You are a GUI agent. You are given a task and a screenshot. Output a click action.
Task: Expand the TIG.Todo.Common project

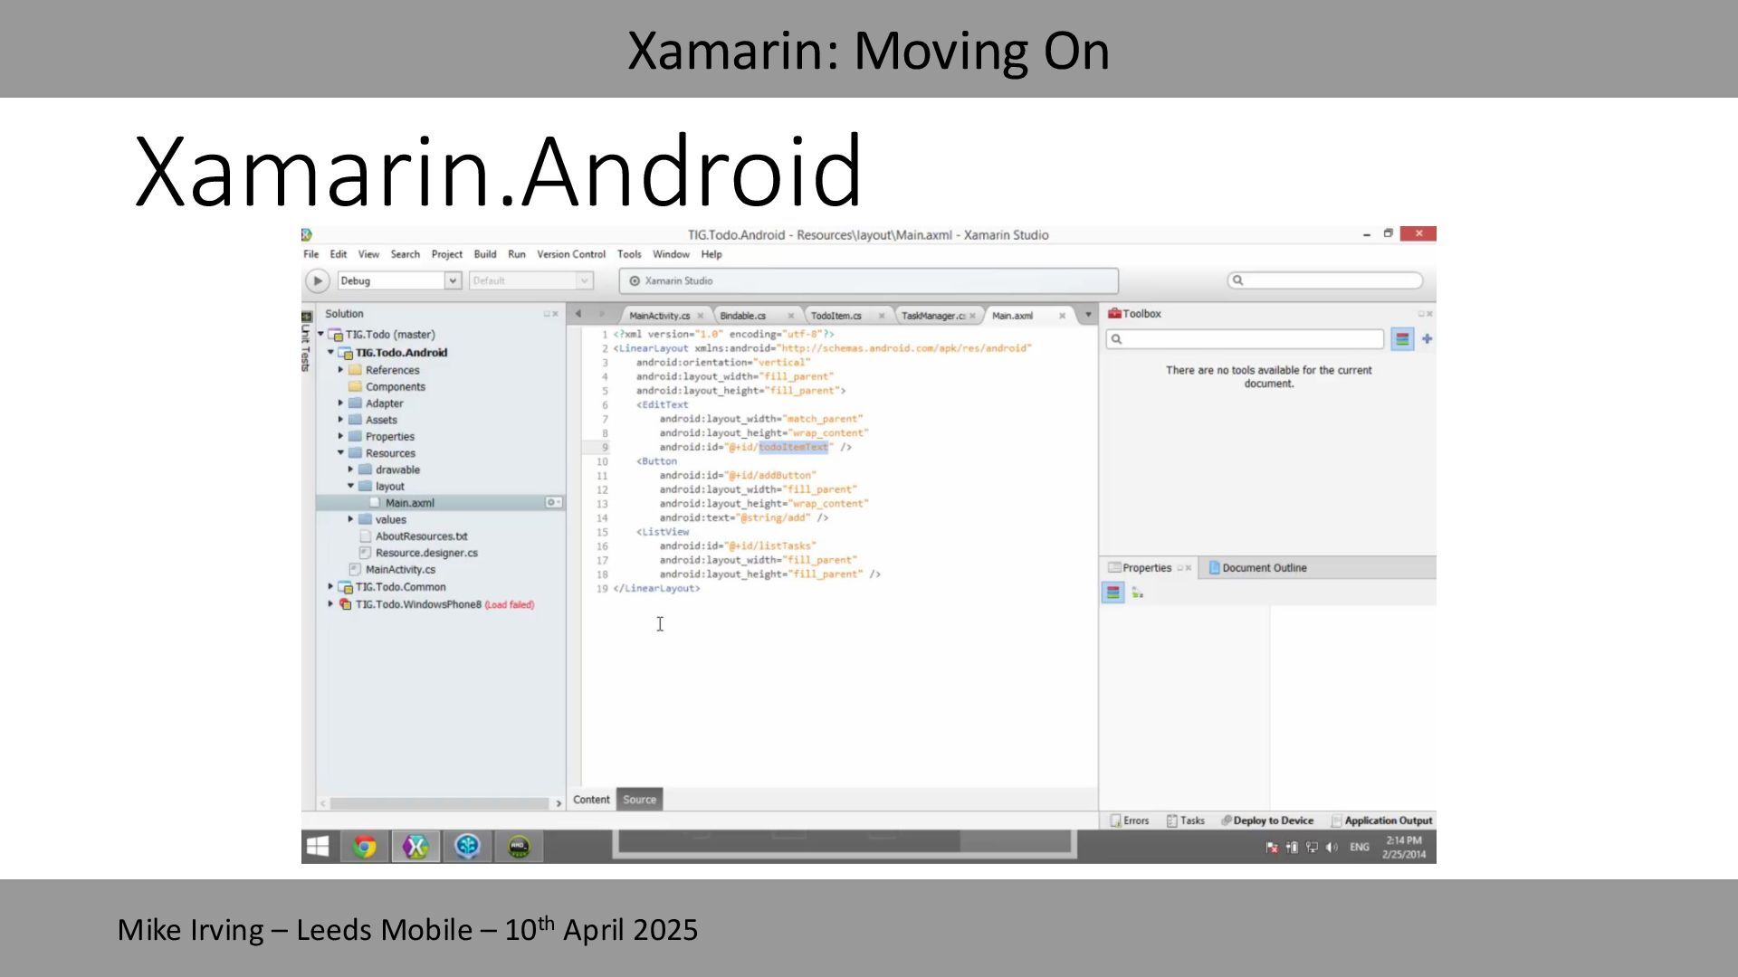pos(330,586)
